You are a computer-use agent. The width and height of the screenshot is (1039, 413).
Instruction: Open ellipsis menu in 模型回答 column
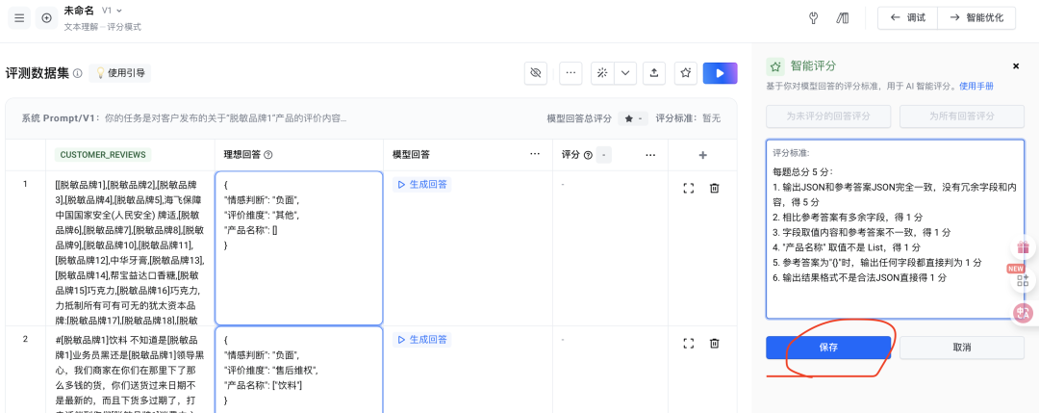coord(535,154)
